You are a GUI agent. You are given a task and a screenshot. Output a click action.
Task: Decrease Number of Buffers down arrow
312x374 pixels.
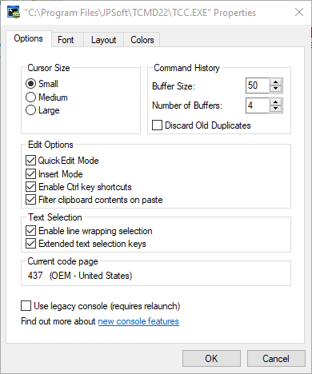point(275,109)
